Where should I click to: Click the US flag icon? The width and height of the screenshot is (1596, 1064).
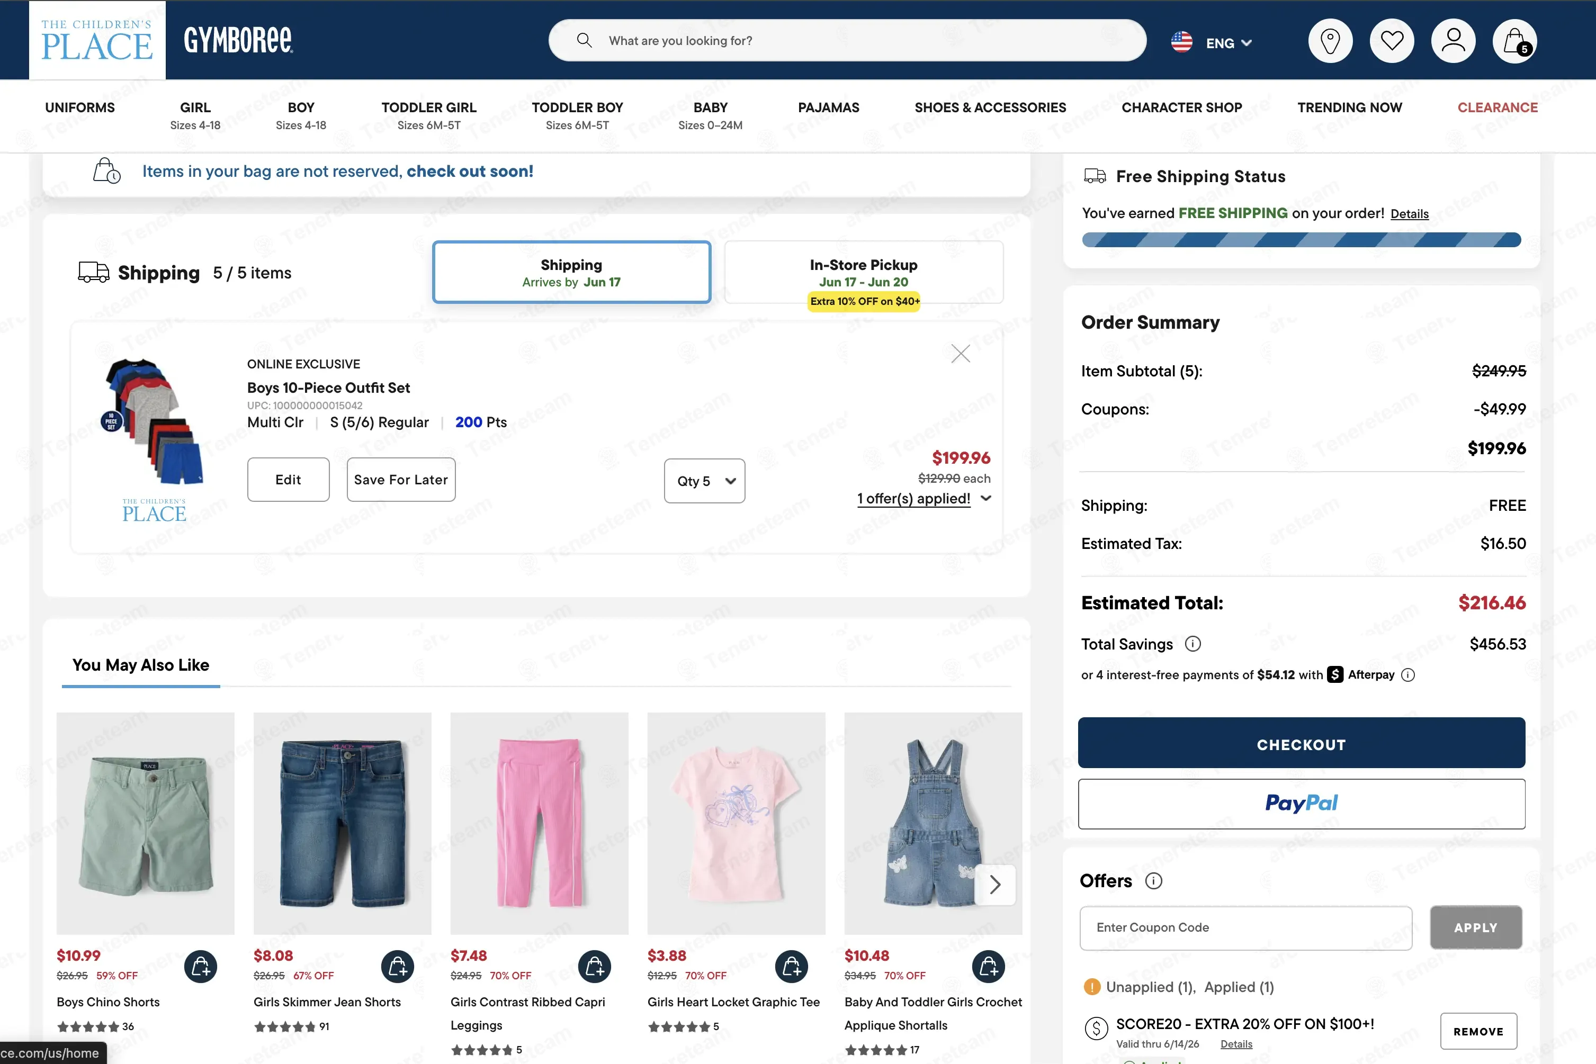[1182, 42]
